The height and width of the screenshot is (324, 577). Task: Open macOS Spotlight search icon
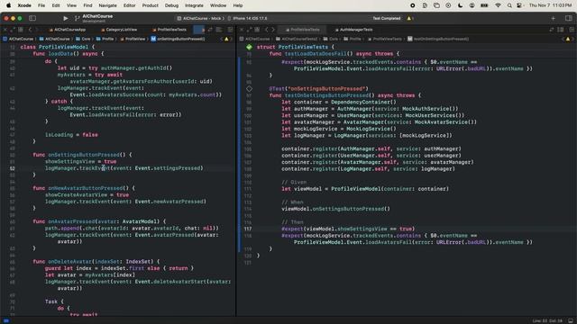point(509,5)
